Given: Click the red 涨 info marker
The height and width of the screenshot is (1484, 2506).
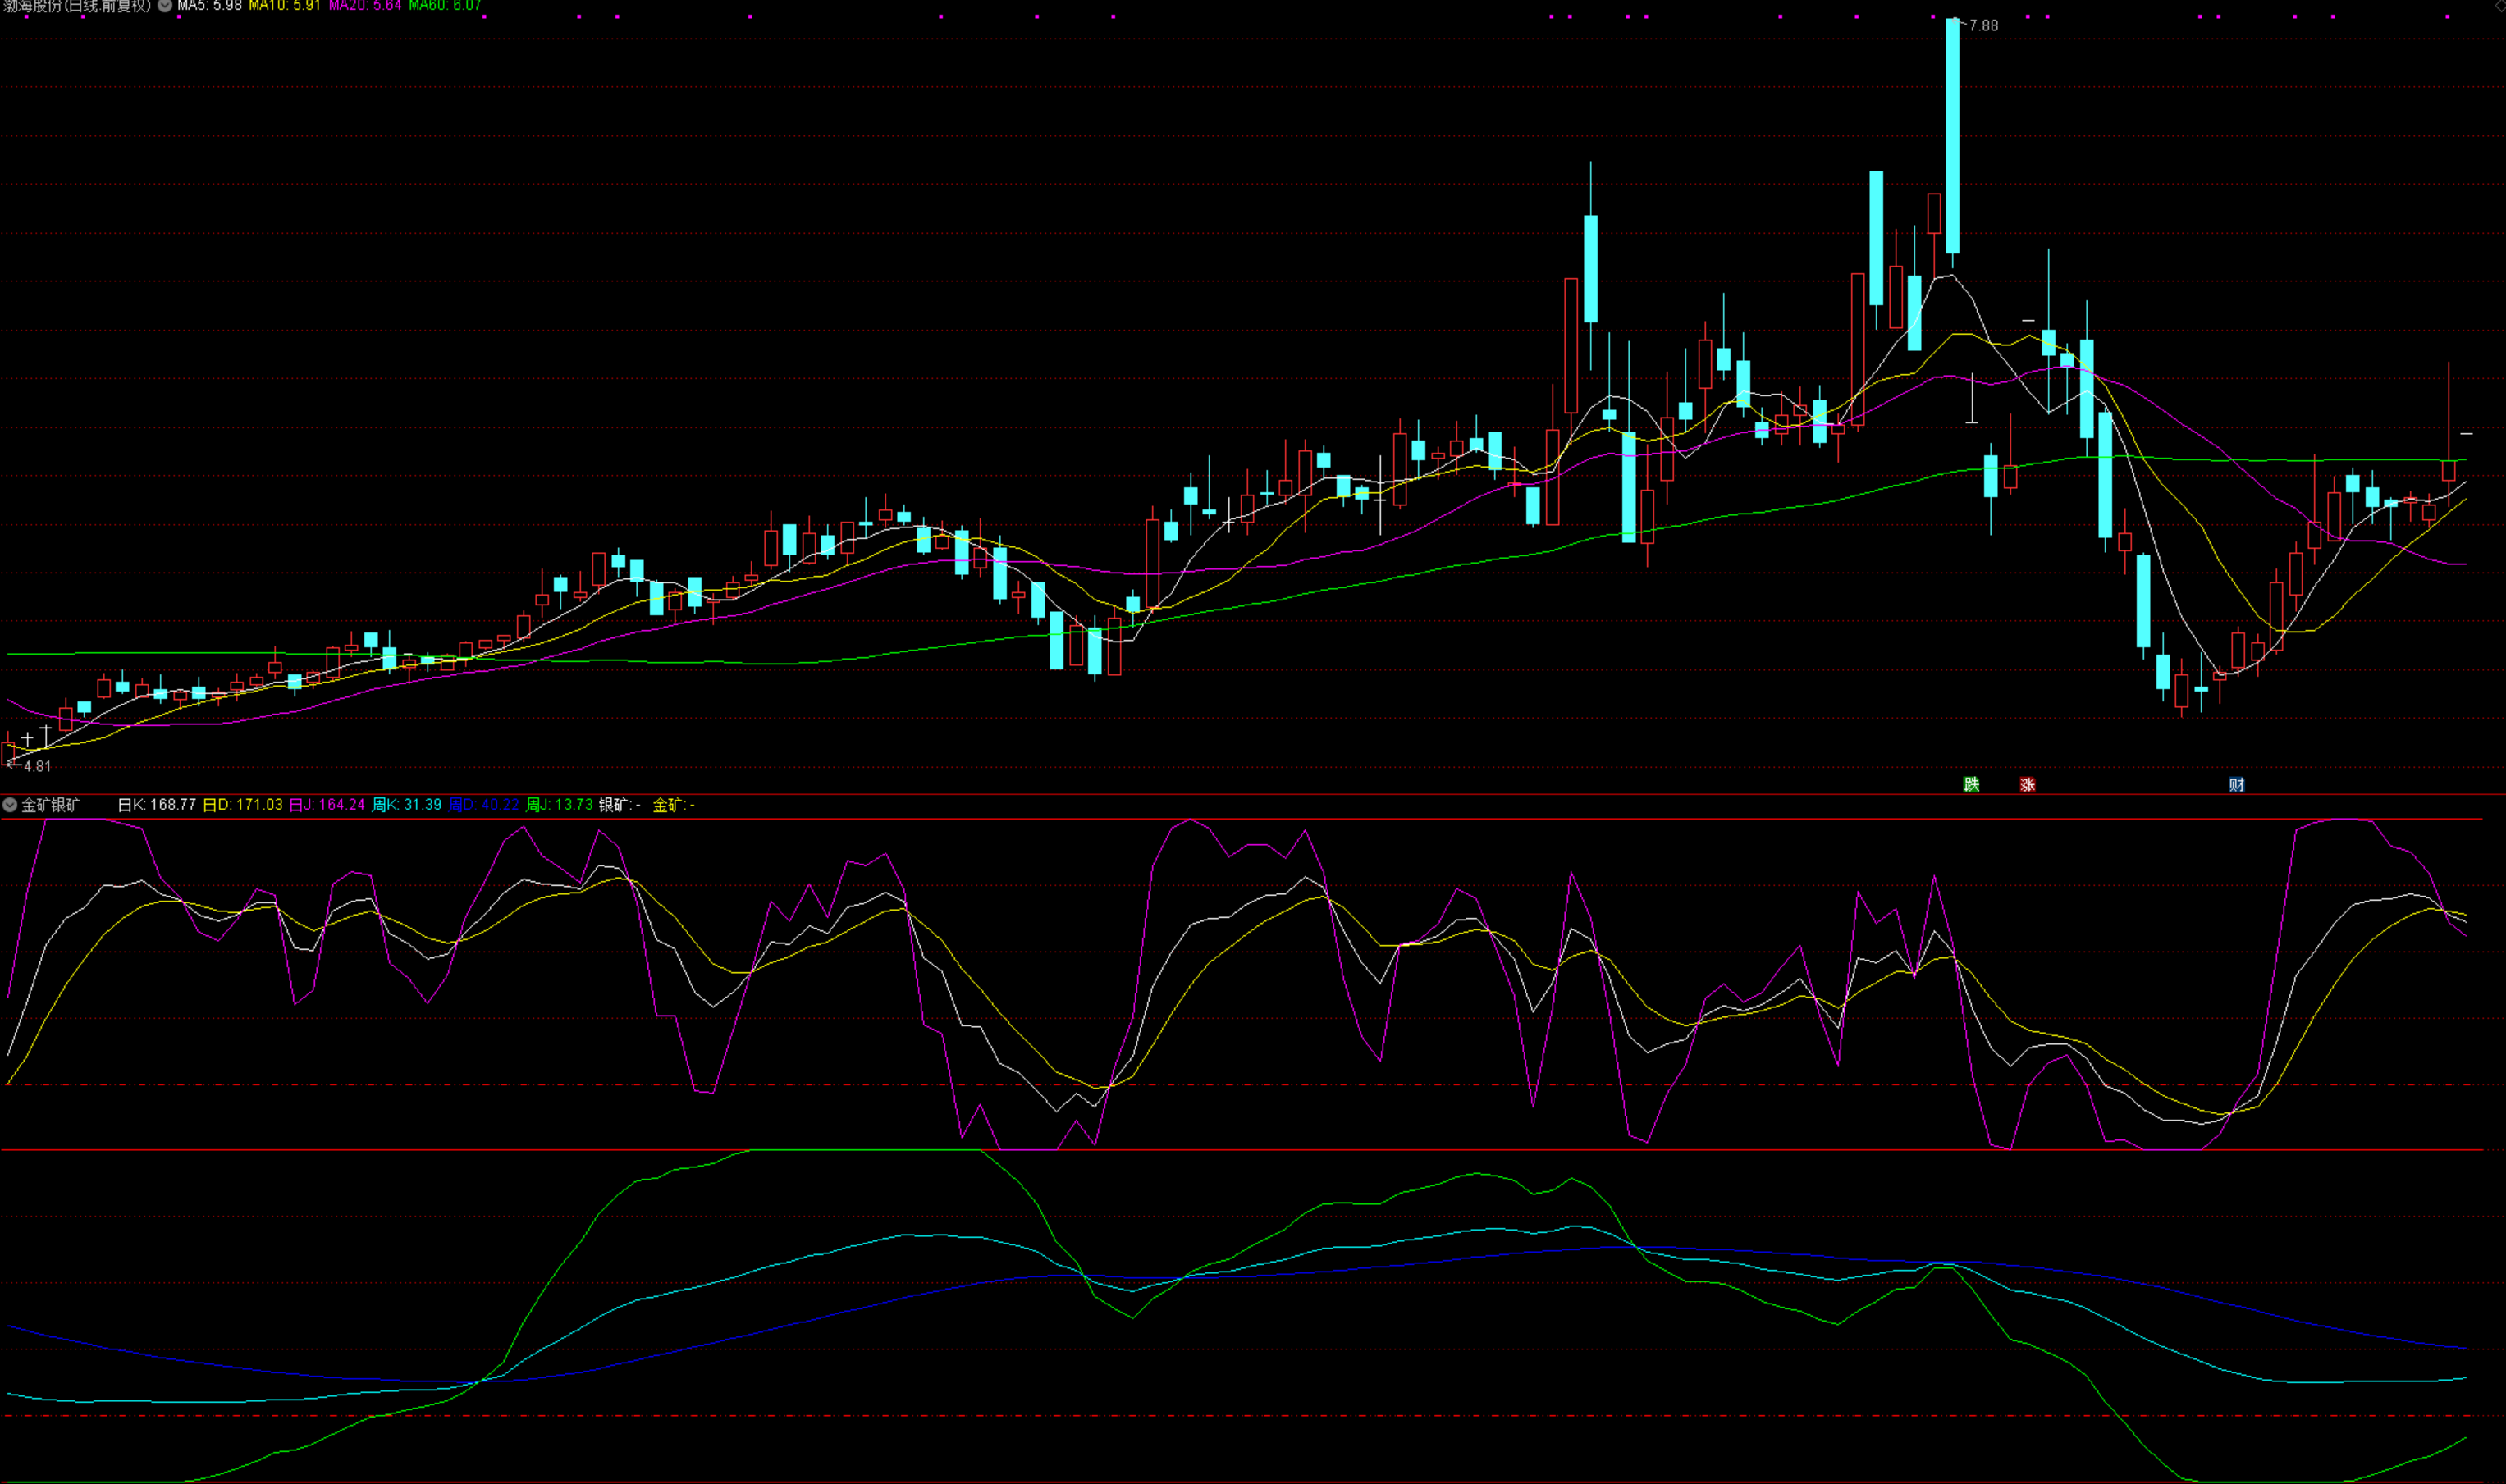Looking at the screenshot, I should [2028, 785].
